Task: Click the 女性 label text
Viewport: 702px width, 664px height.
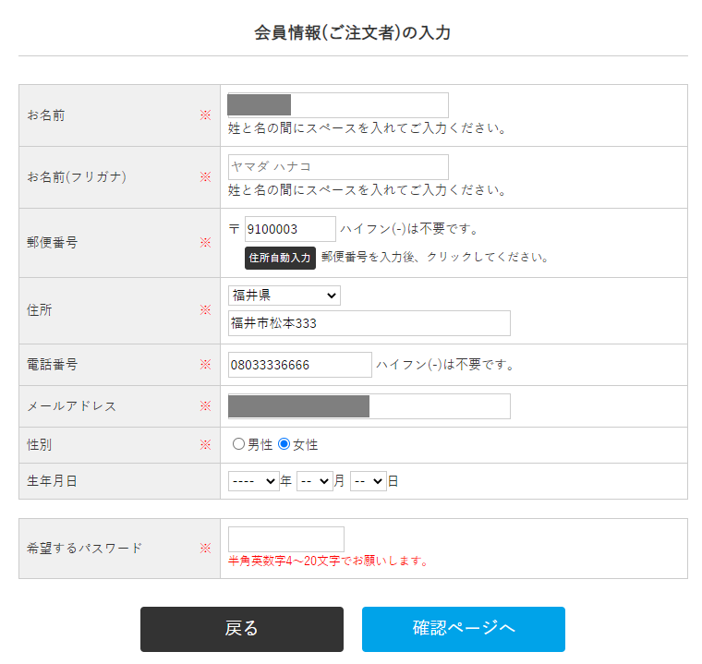Action: coord(306,445)
